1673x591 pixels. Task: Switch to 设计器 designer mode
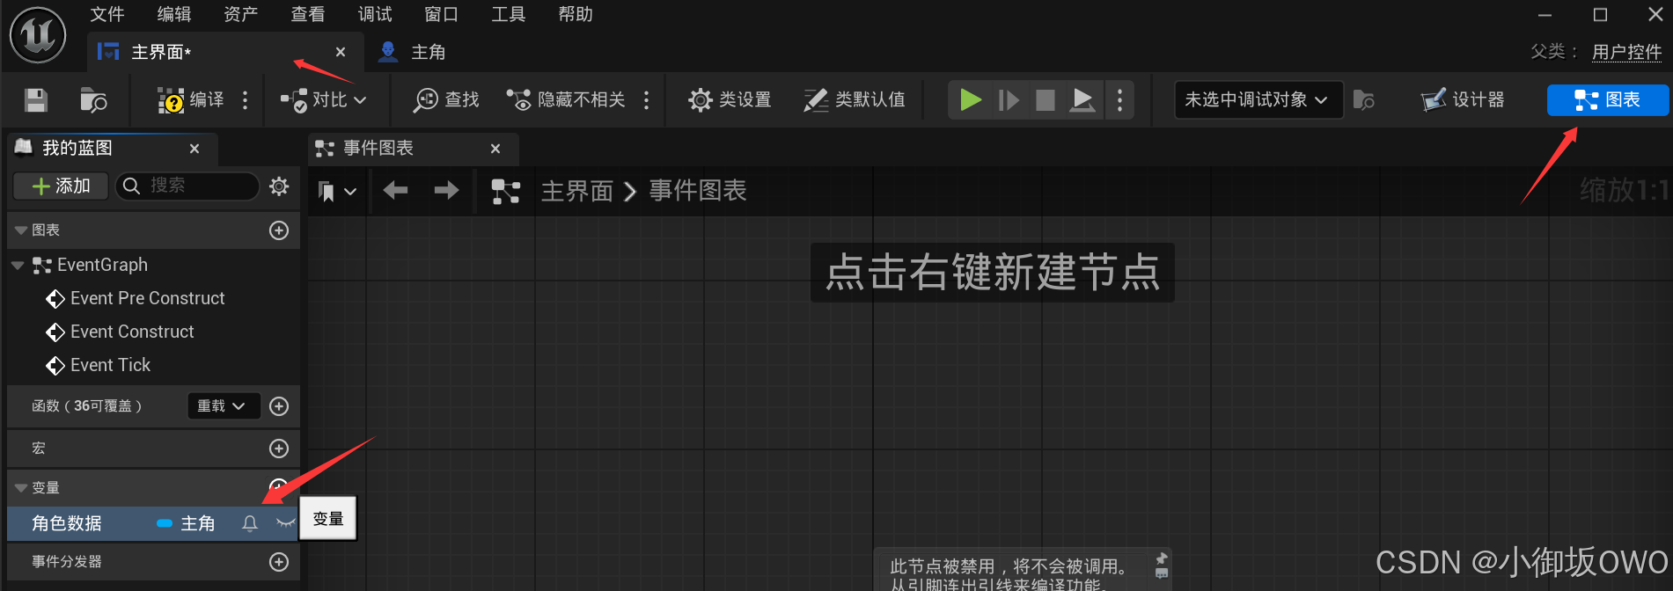pos(1463,100)
